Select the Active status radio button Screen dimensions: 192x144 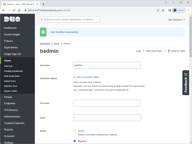(75, 131)
